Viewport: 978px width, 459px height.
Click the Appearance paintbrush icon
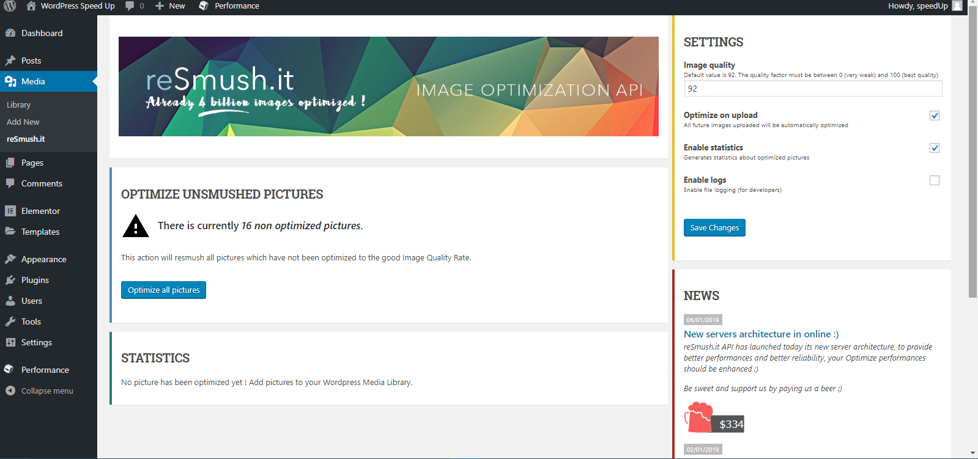10,259
